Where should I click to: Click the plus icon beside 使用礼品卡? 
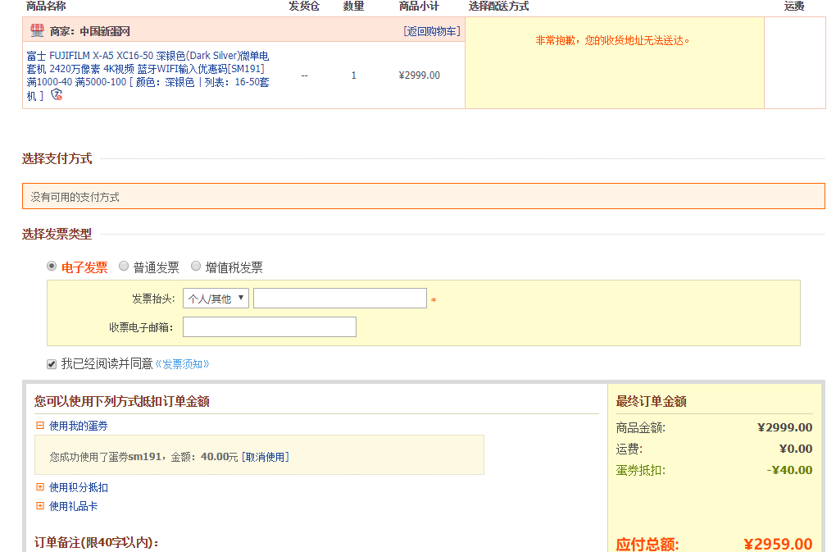pos(39,506)
